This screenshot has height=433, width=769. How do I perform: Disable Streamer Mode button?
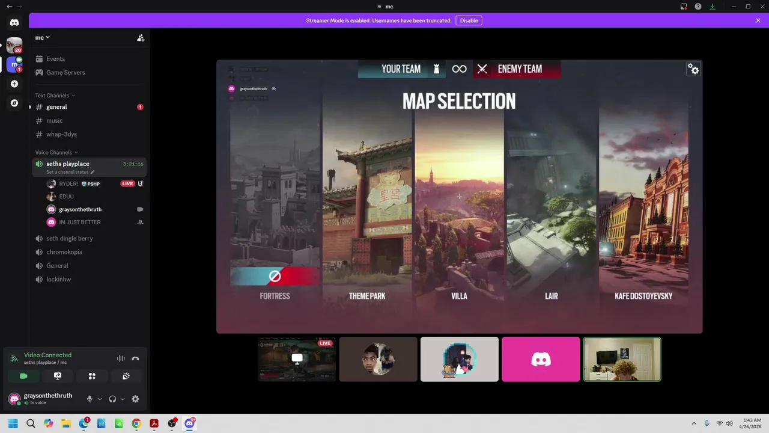tap(469, 20)
